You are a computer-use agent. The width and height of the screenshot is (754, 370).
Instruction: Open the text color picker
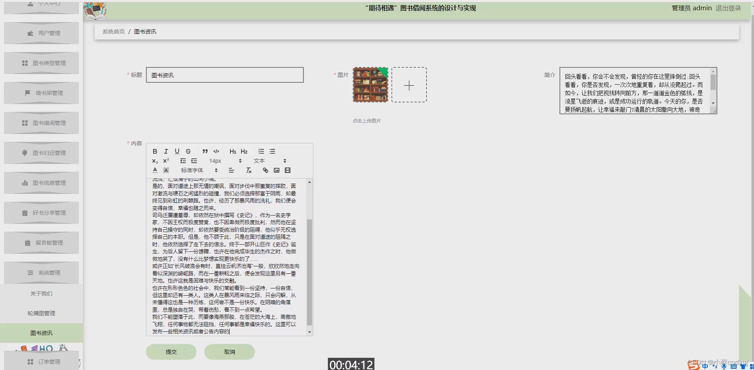(155, 170)
